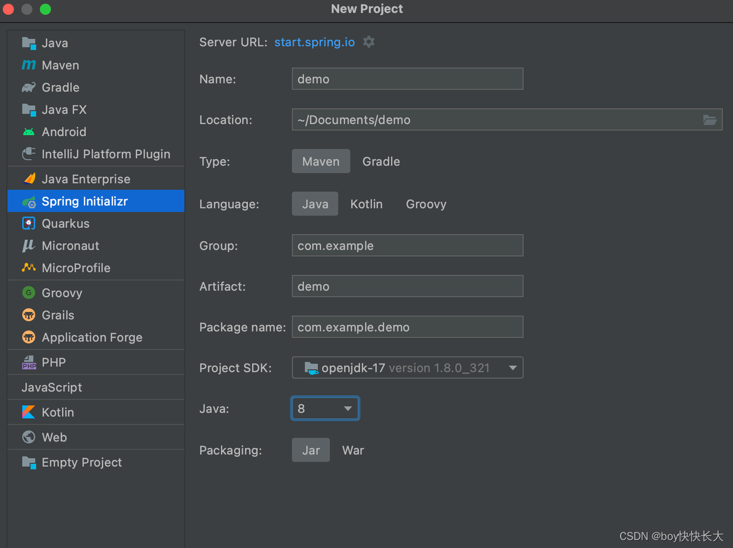Screen dimensions: 733x548
Task: Click the Package name field
Action: (x=408, y=327)
